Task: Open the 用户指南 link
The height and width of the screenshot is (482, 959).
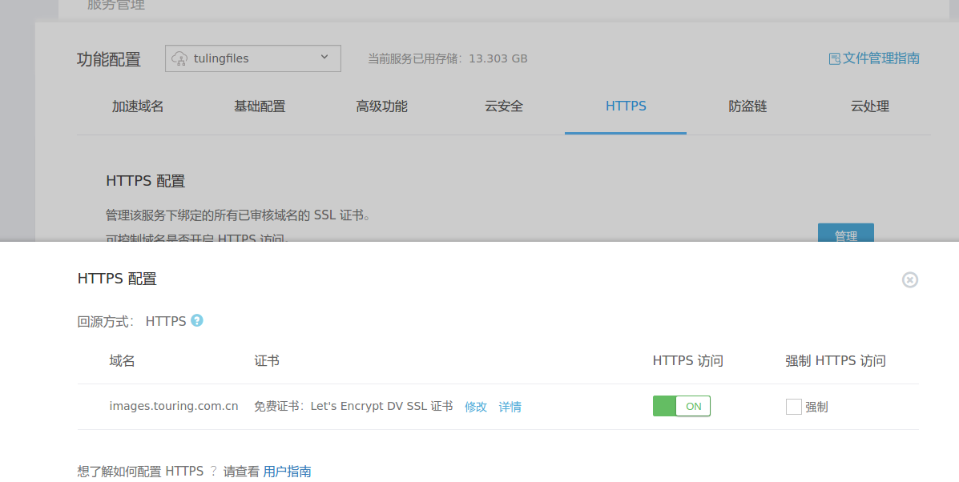Action: pyautogui.click(x=287, y=471)
